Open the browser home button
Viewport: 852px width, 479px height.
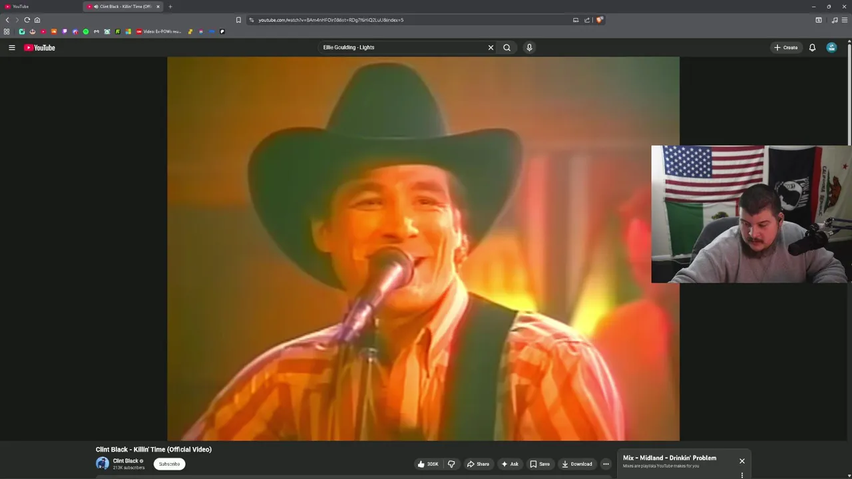(x=37, y=20)
